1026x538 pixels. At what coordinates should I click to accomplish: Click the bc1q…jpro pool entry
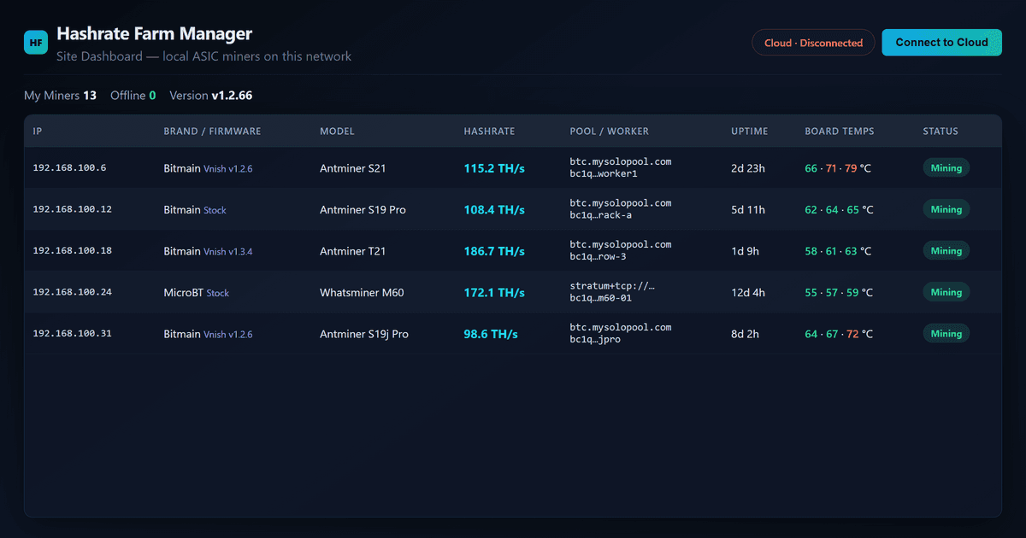(x=621, y=333)
